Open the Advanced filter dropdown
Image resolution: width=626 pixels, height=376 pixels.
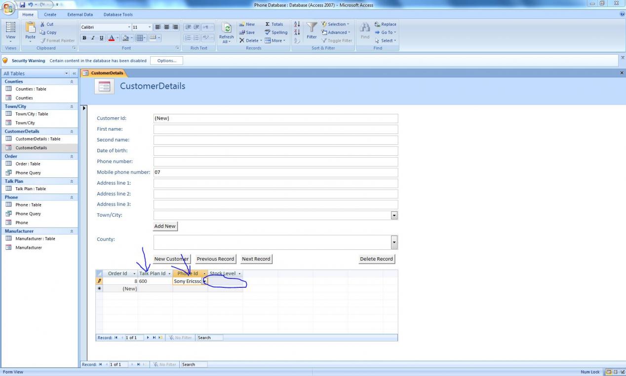tap(336, 33)
